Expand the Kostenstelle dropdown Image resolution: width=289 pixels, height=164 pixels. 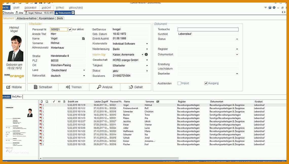tap(147, 44)
